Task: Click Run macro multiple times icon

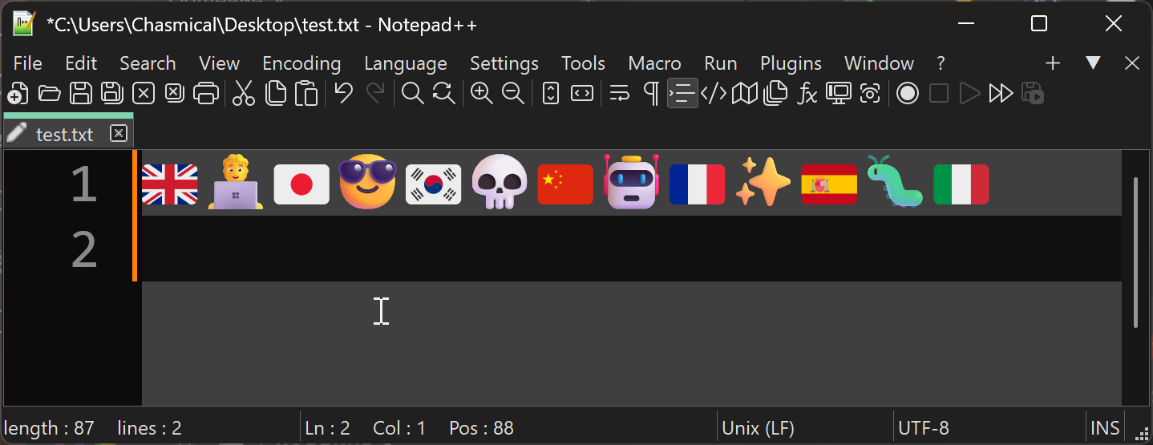Action: [1001, 94]
